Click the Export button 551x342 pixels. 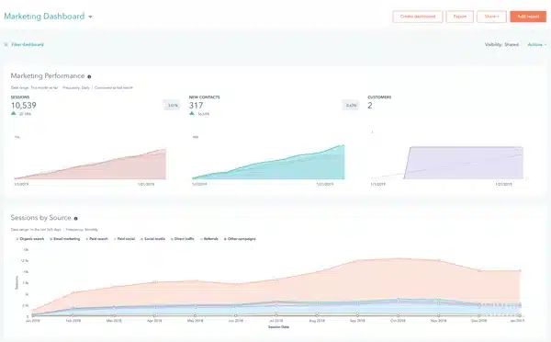(x=460, y=17)
